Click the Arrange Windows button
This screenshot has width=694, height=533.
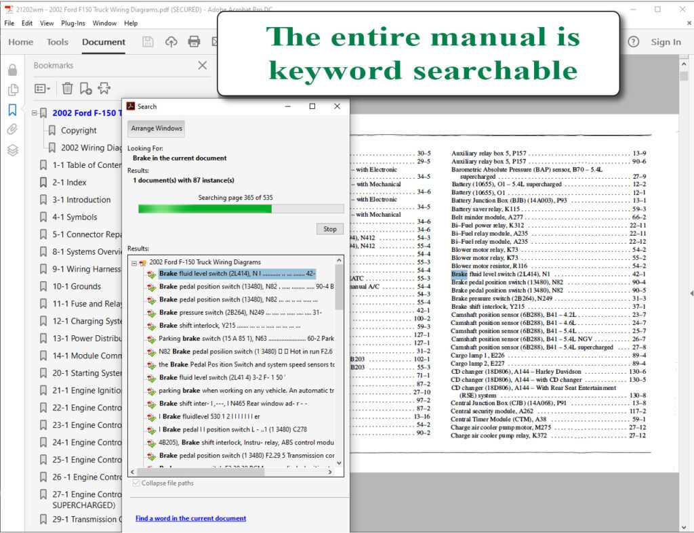click(x=157, y=128)
